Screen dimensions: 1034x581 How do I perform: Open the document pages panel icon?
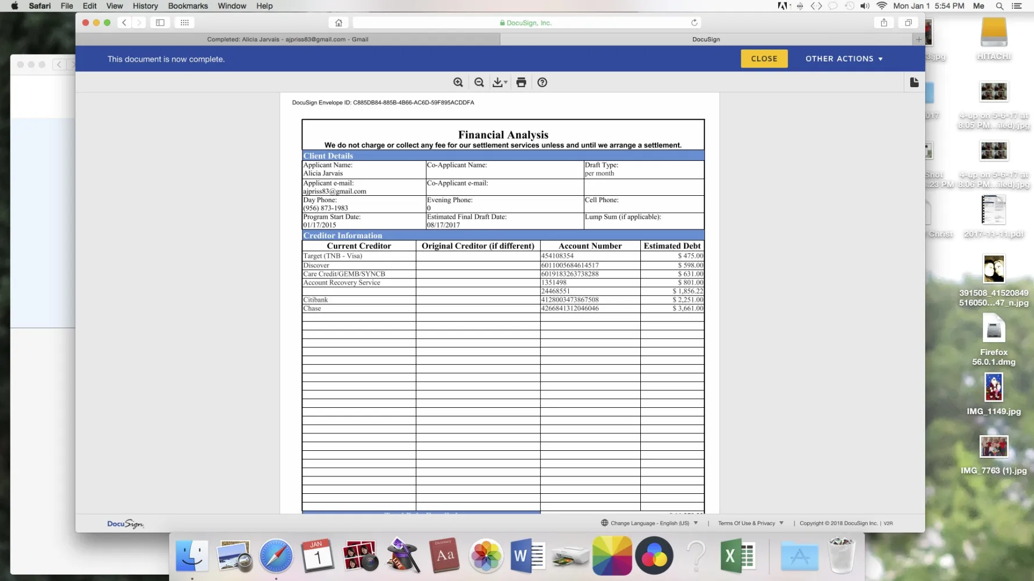[914, 83]
